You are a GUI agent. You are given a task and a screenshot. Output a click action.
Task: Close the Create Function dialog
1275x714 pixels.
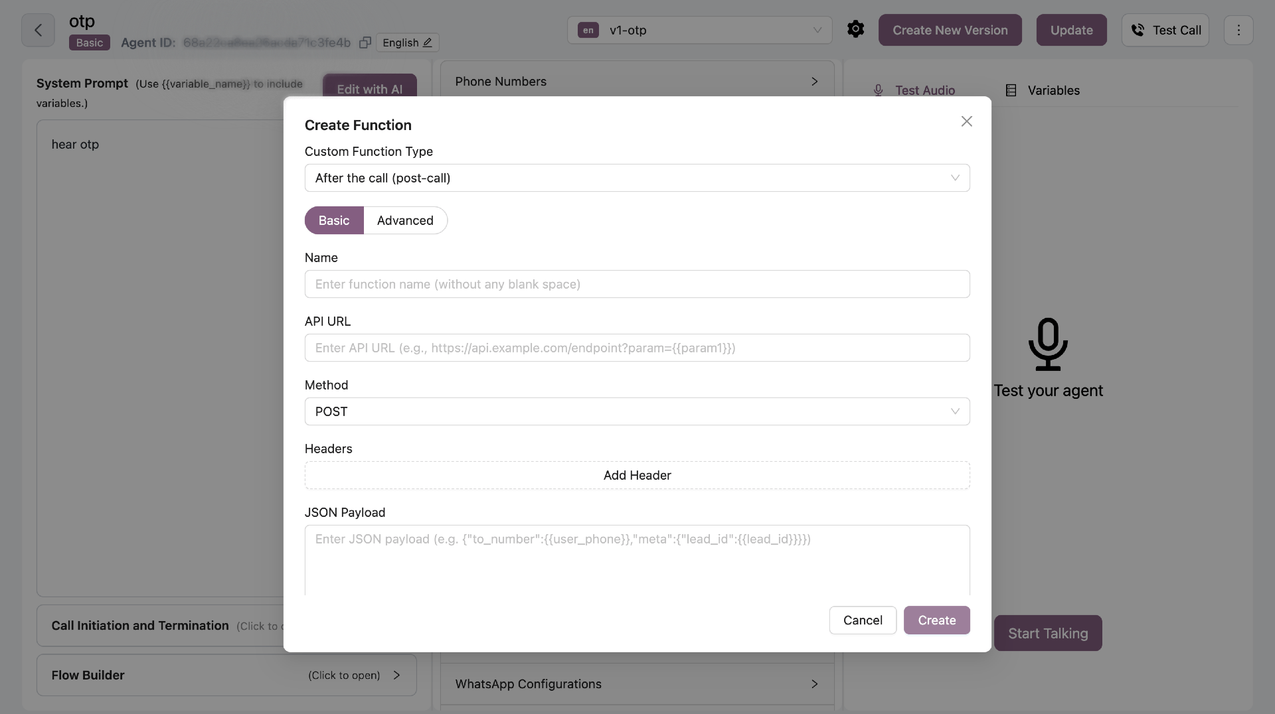click(x=966, y=121)
